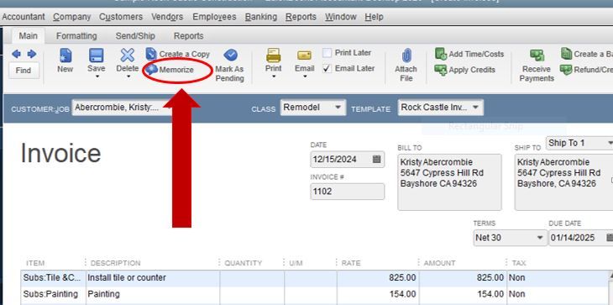Select the Subs:Painting item cell
The height and width of the screenshot is (305, 613).
[53, 294]
